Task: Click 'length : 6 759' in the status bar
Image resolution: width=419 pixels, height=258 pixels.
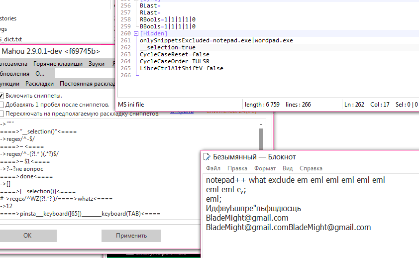Action: 262,105
